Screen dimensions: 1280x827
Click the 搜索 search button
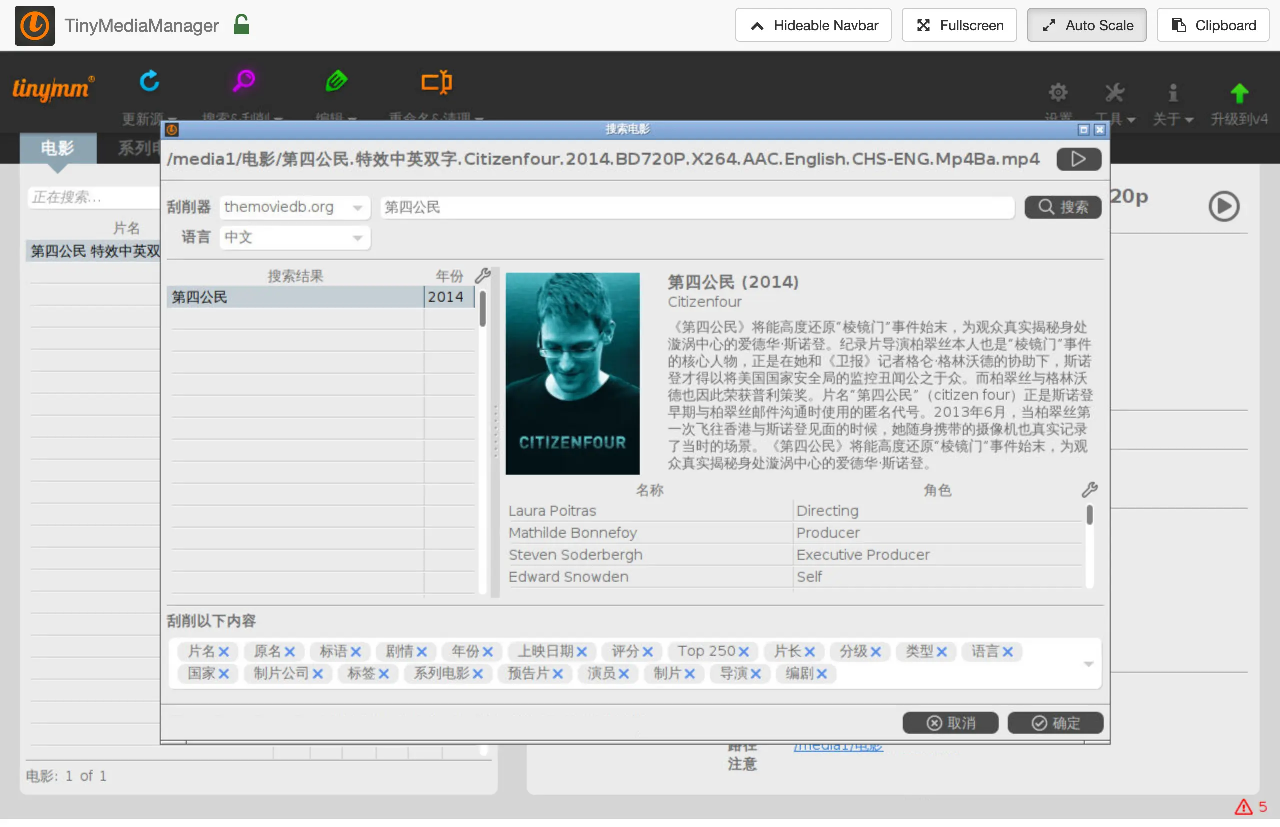[x=1063, y=207]
